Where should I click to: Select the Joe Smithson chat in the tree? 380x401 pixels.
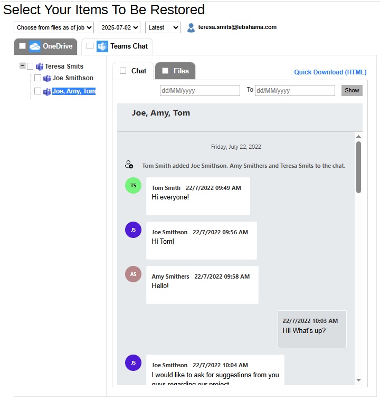pyautogui.click(x=73, y=78)
